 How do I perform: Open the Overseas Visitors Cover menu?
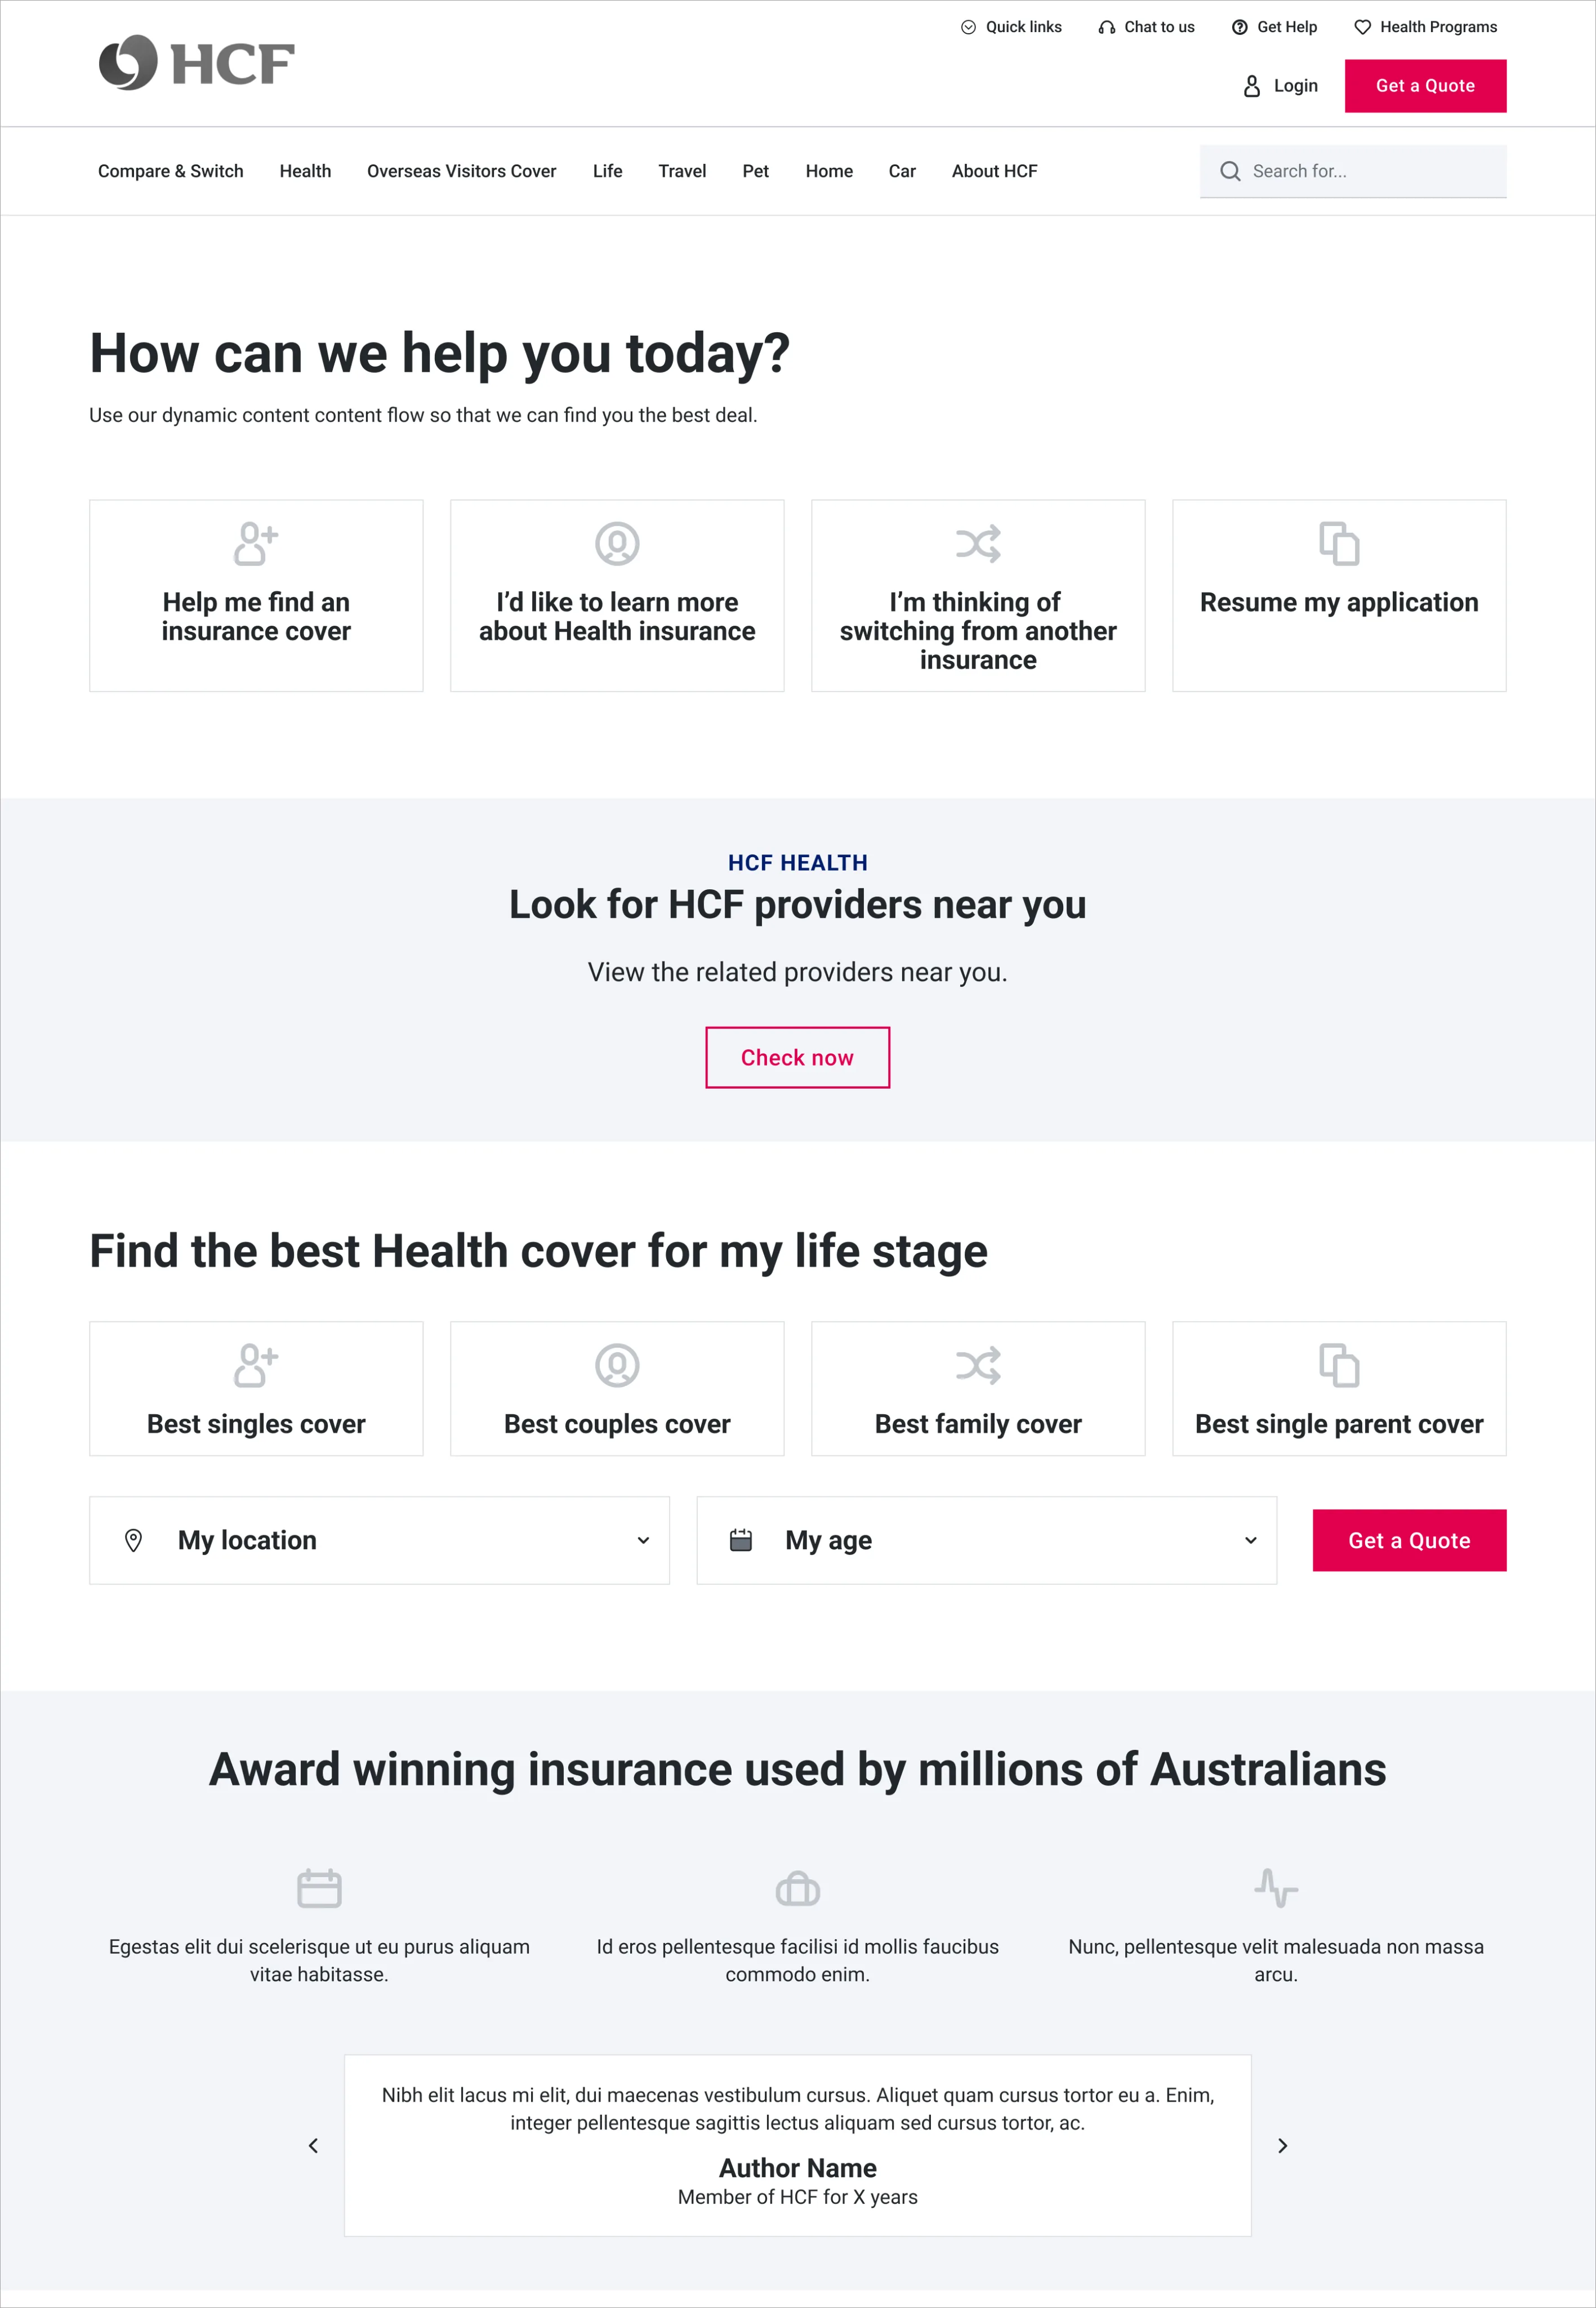(461, 171)
